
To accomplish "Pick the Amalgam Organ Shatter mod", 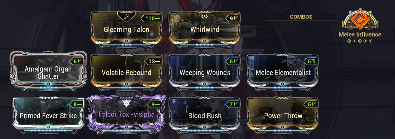I will [48, 72].
